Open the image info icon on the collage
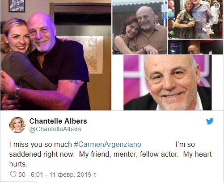This screenshot has height=183, width=224. click(217, 6)
